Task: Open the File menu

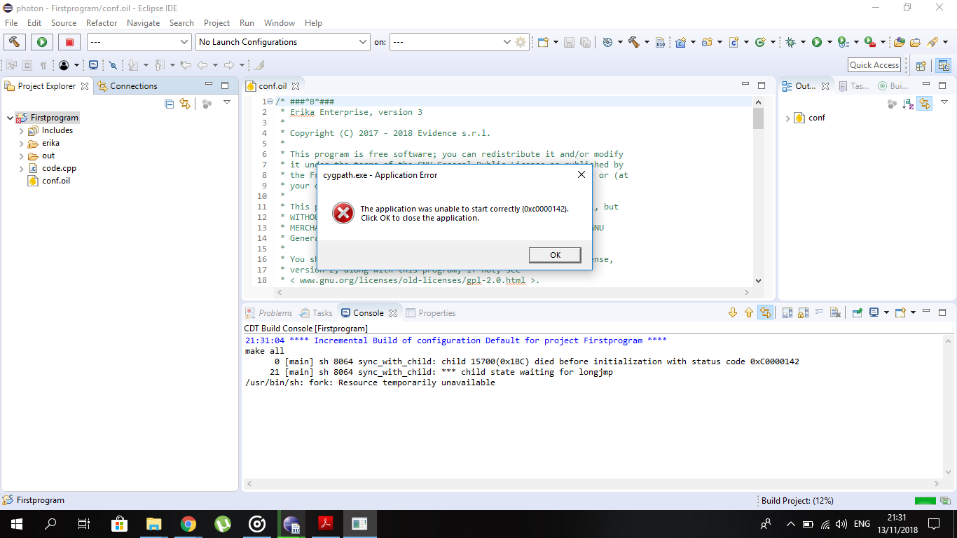Action: [x=11, y=22]
